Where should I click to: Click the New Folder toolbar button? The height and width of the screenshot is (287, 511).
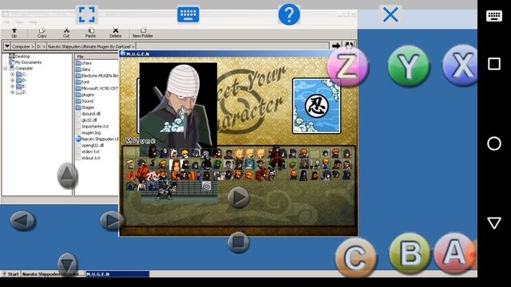click(143, 33)
